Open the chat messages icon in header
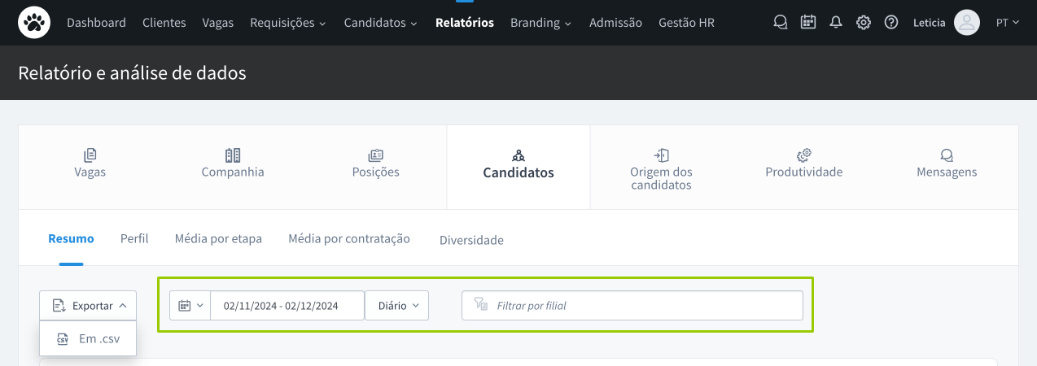Image resolution: width=1037 pixels, height=366 pixels. click(x=780, y=23)
